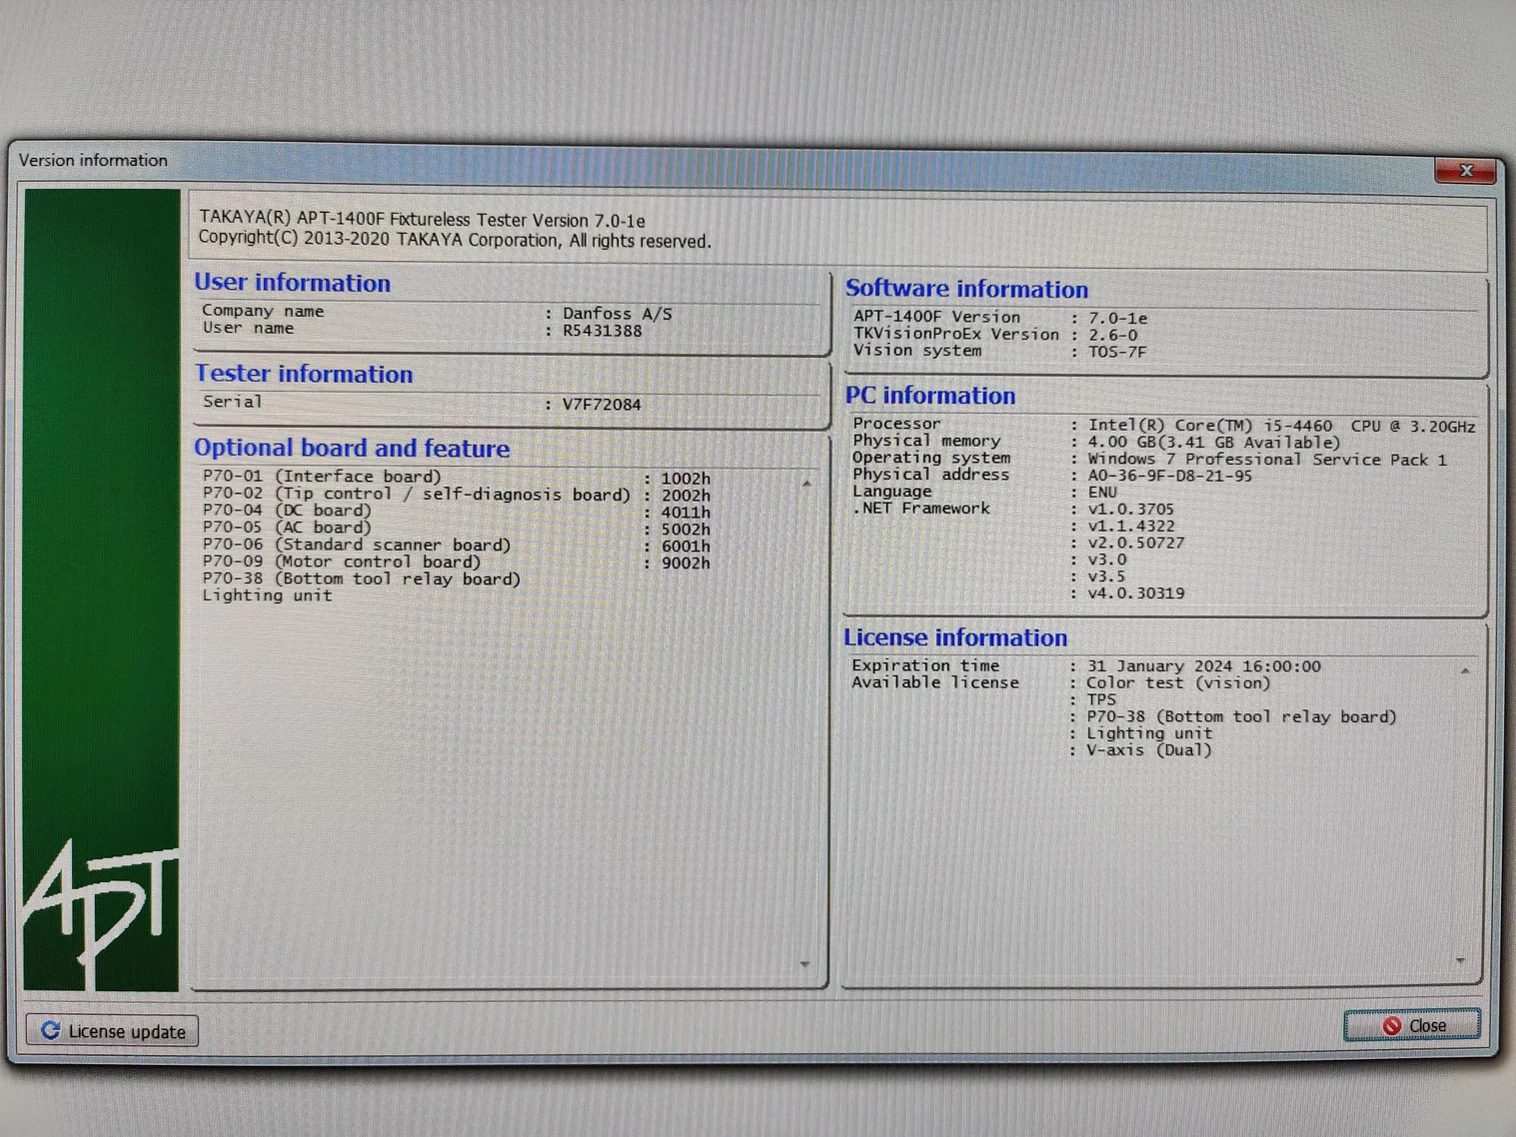Screen dimensions: 1516x1137
Task: Click the User information heading
Action: click(x=292, y=283)
